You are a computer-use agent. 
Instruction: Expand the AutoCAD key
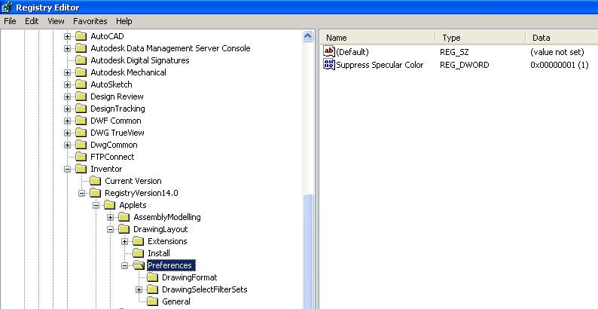click(x=68, y=37)
